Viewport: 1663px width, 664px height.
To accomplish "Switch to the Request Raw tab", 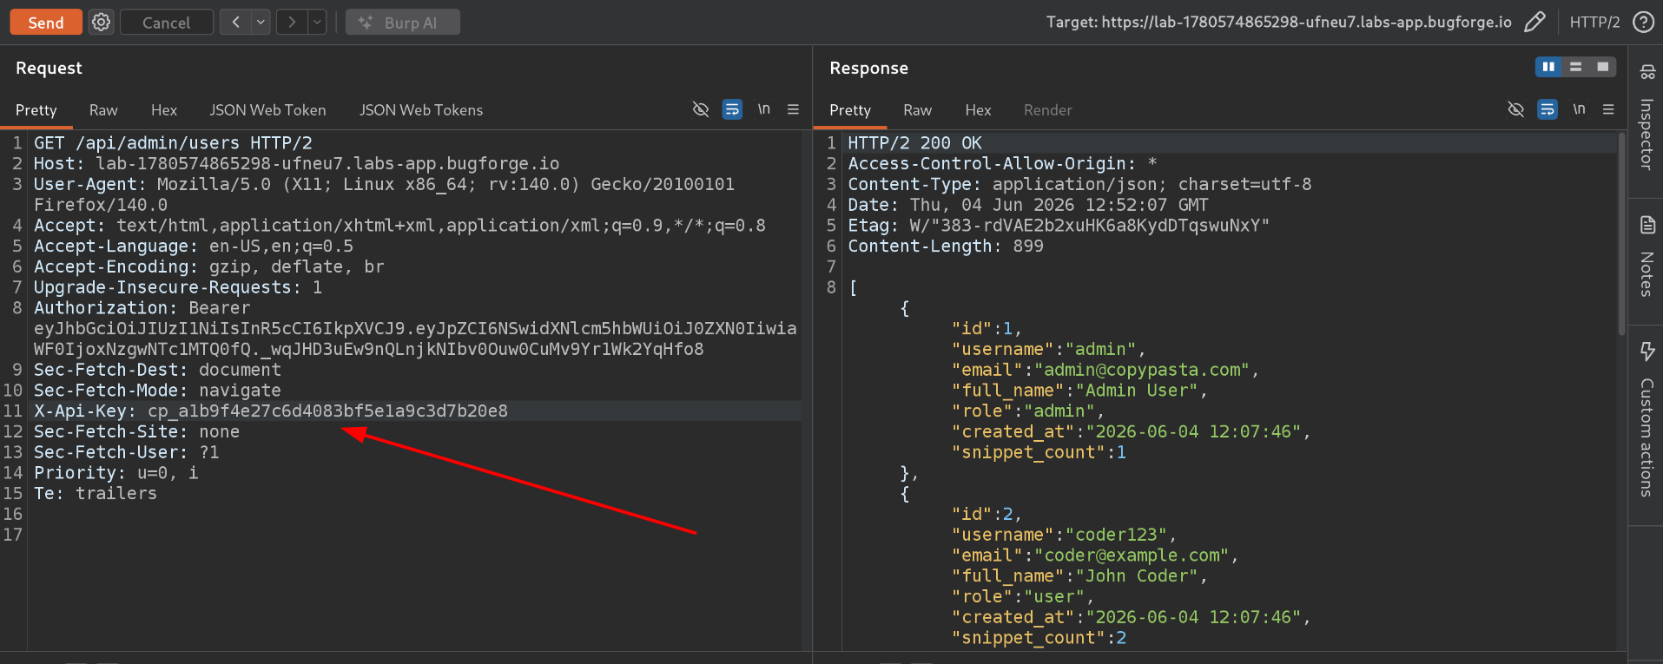I will click(103, 110).
